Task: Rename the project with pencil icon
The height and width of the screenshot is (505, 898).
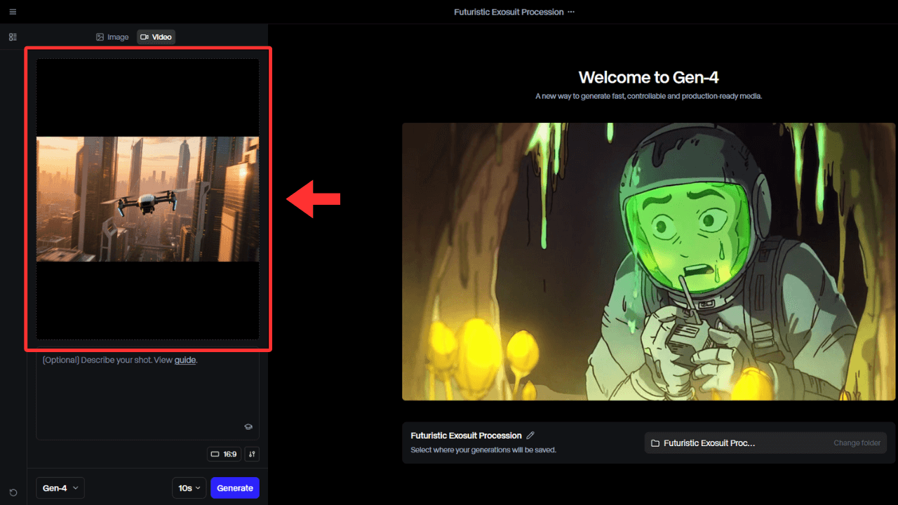Action: click(x=530, y=436)
